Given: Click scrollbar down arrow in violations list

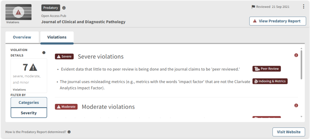Looking at the screenshot, I should point(301,117).
